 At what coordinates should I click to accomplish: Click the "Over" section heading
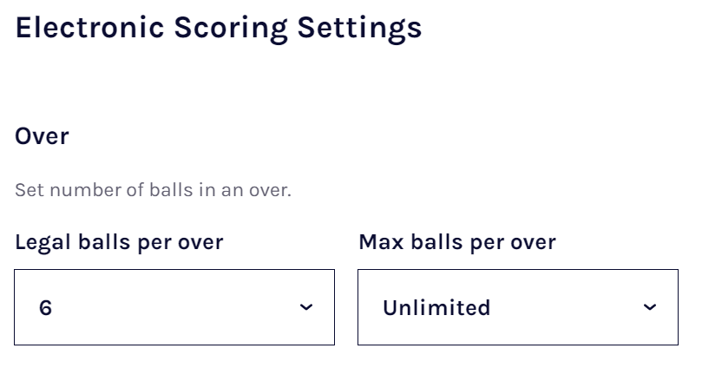tap(42, 136)
